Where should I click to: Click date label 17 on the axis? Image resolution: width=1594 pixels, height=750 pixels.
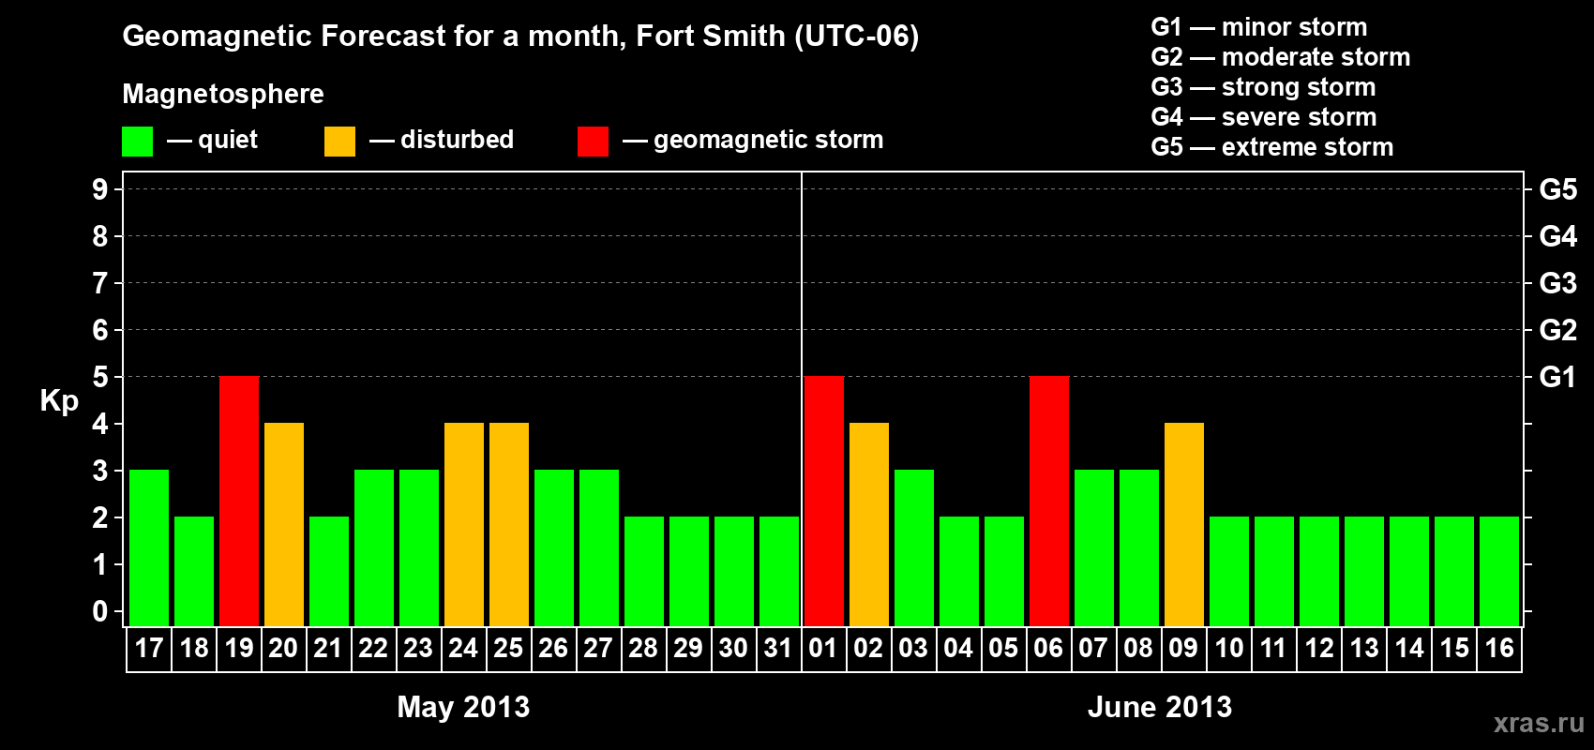coord(149,649)
